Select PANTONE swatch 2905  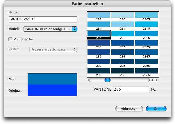pyautogui.click(x=147, y=15)
